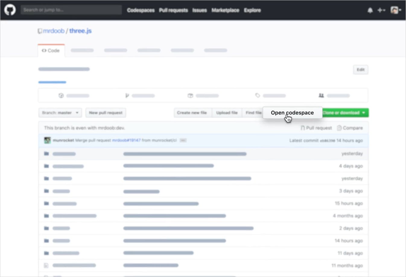Click the contributors people icon in the stats bar
The height and width of the screenshot is (277, 406).
(x=321, y=95)
